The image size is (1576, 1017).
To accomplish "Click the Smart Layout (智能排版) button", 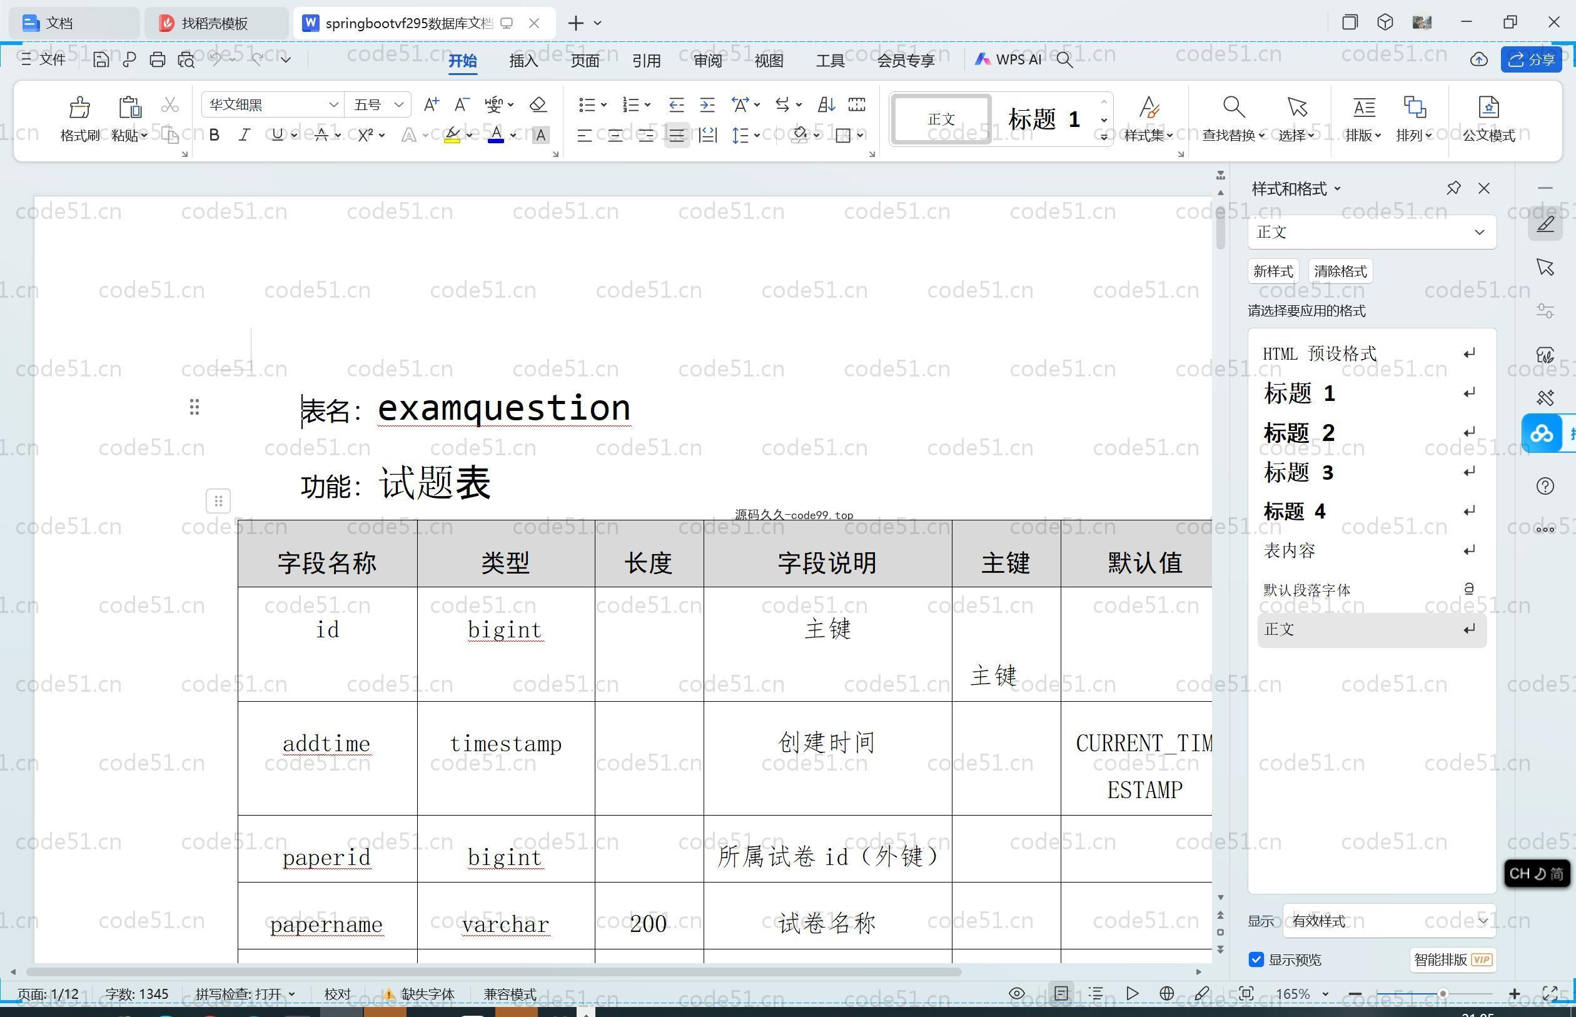I will coord(1453,959).
